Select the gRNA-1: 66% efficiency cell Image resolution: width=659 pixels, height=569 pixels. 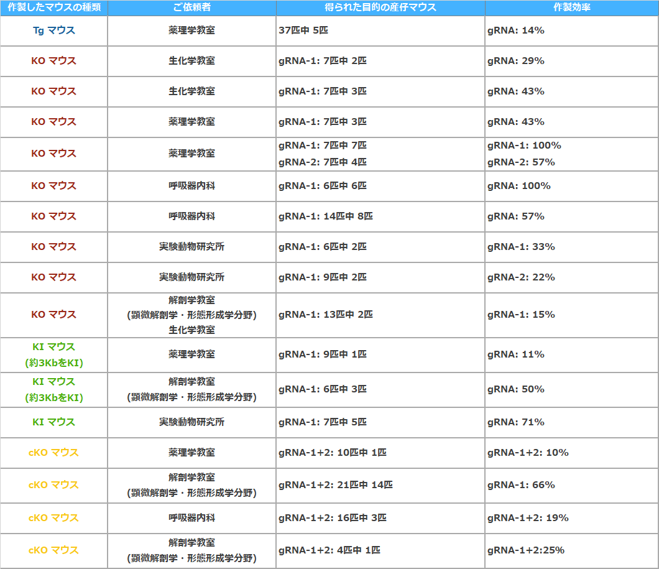(x=521, y=485)
